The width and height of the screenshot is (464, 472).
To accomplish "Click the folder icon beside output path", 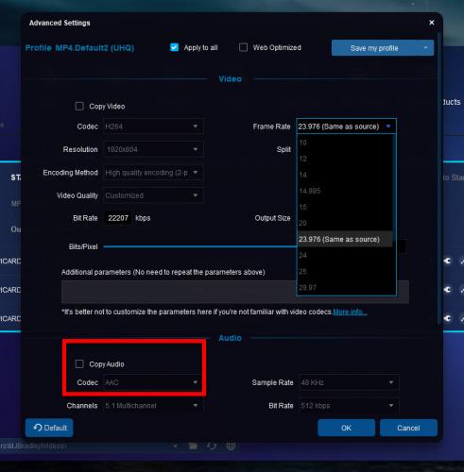I will tap(193, 446).
